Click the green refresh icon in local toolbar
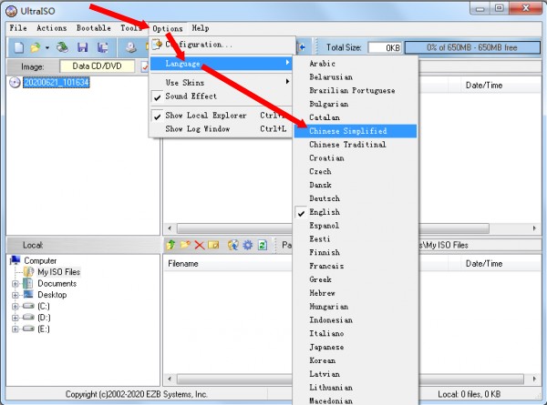 coord(262,245)
